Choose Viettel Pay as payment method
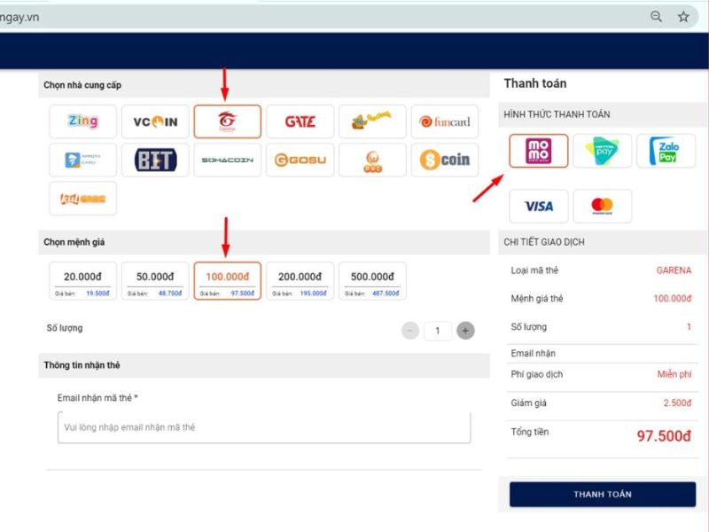Screen dimensions: 709x532 (603, 151)
